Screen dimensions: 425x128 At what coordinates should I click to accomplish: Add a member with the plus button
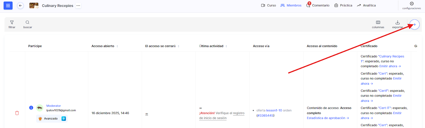[414, 25]
